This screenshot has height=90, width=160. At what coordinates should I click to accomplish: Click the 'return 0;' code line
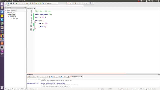[x=42, y=27]
